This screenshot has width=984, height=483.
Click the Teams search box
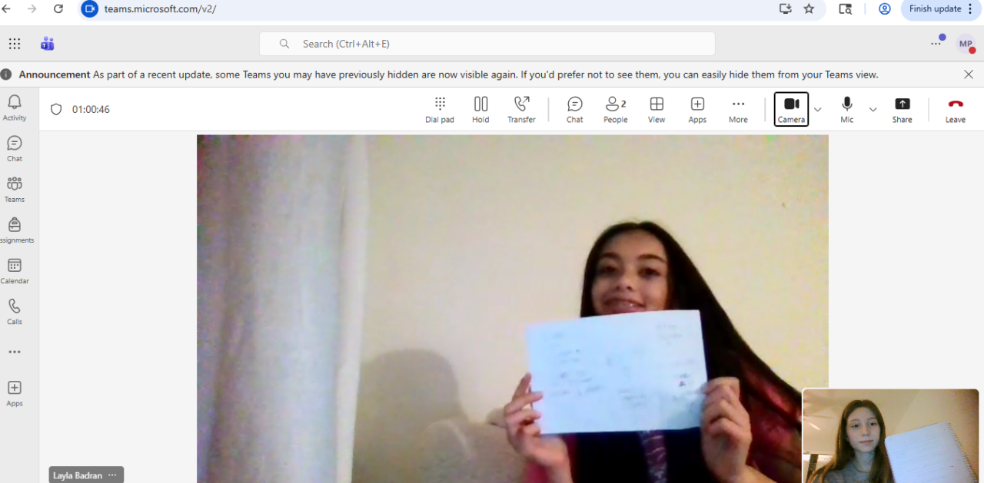(487, 44)
